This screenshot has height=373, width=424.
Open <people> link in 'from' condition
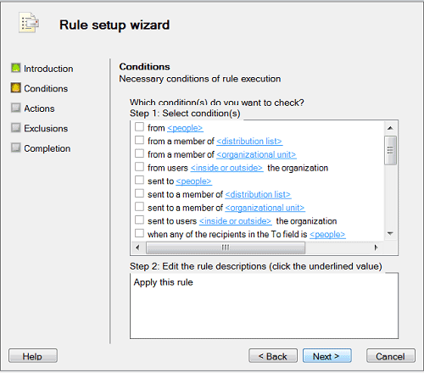[185, 128]
